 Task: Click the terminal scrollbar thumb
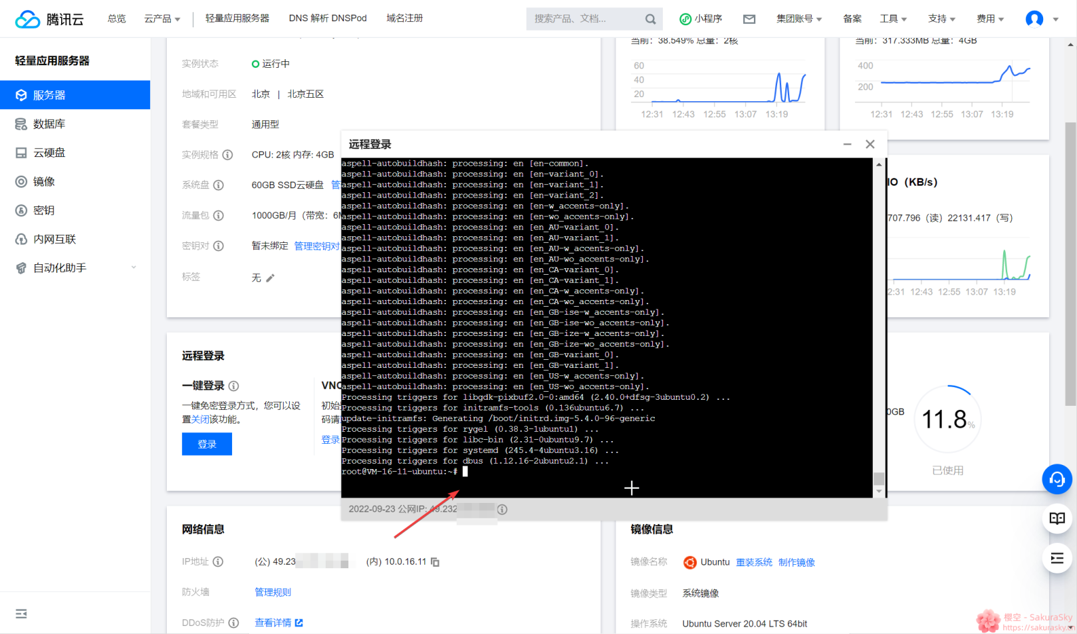(879, 479)
